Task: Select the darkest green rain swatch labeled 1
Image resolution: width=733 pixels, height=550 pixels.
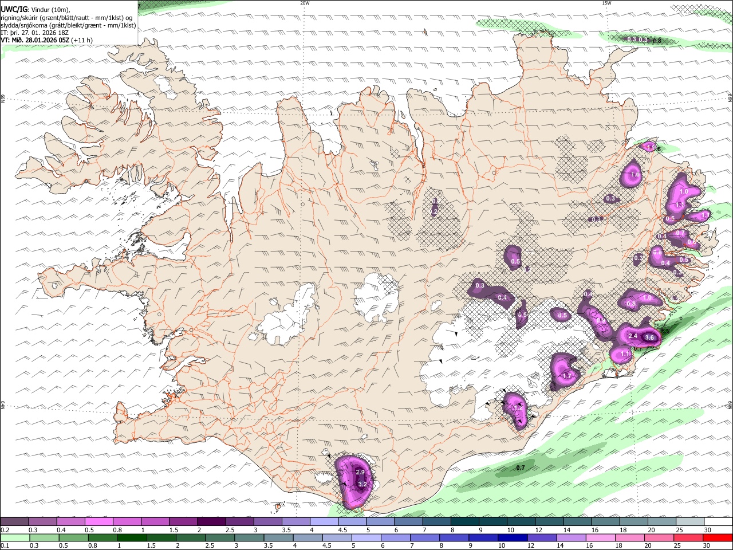Action: coord(132,538)
